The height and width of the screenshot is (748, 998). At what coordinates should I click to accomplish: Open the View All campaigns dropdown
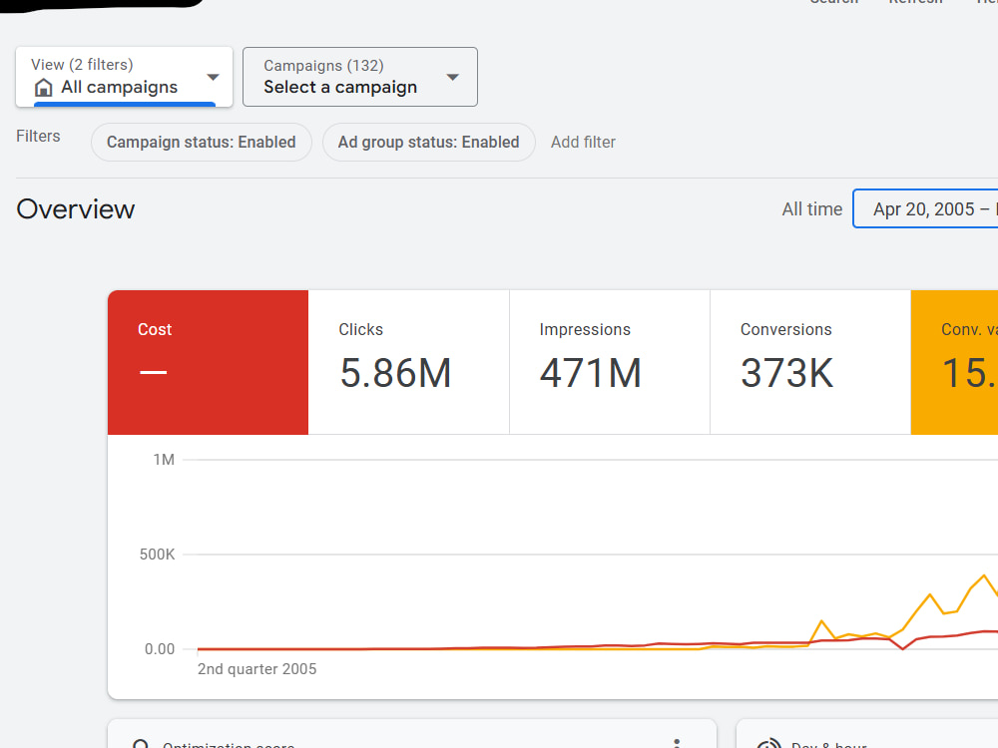124,77
